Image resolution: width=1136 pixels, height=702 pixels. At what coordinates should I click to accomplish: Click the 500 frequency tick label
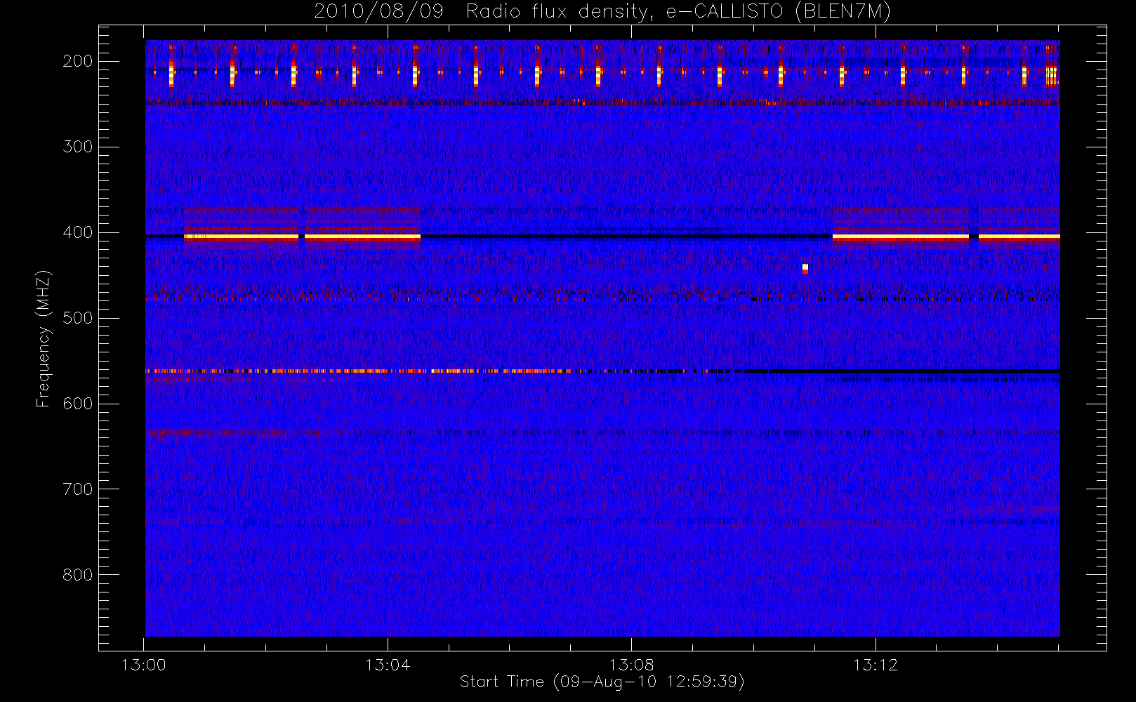(78, 318)
